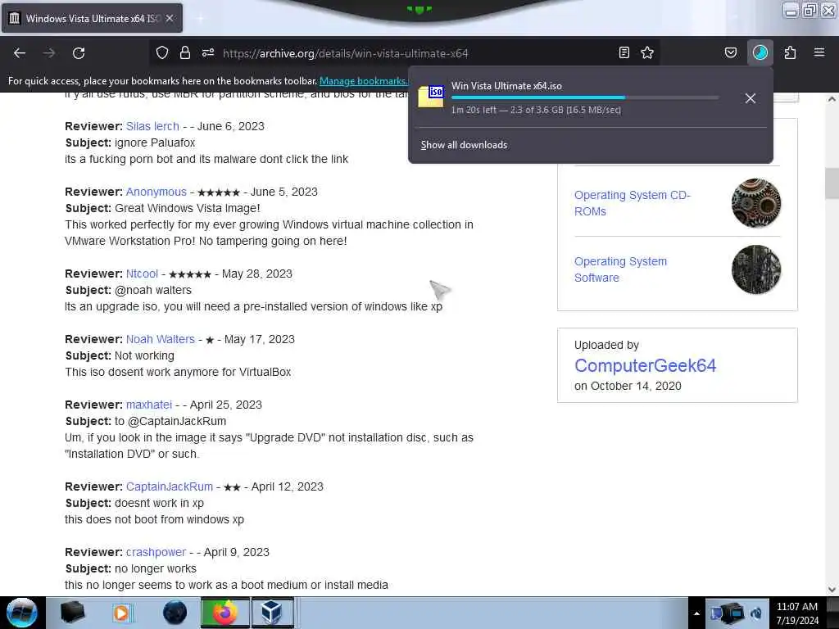Click the downloads progress toolbar icon
The height and width of the screenshot is (629, 839).
pyautogui.click(x=760, y=52)
